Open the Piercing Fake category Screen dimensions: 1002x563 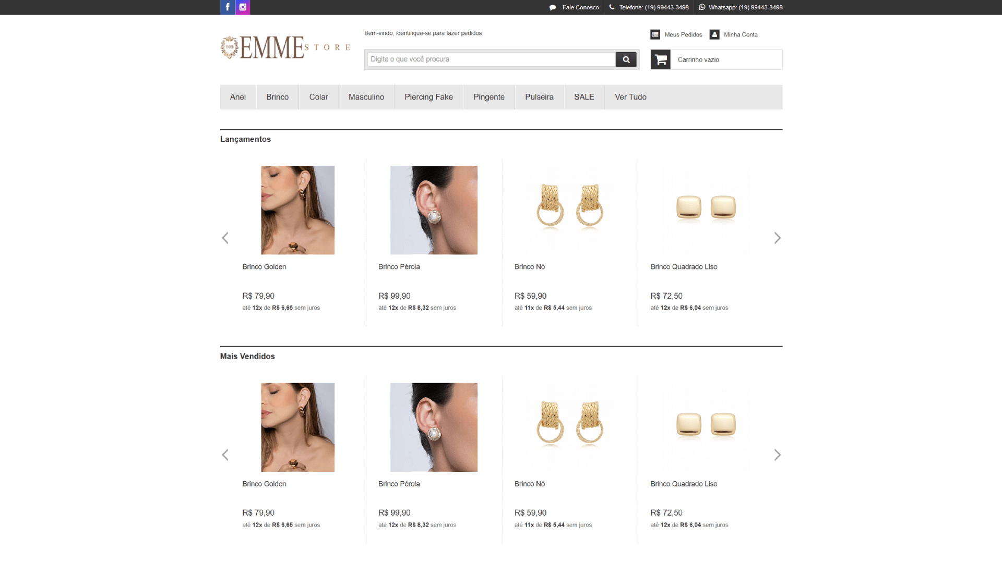click(428, 97)
